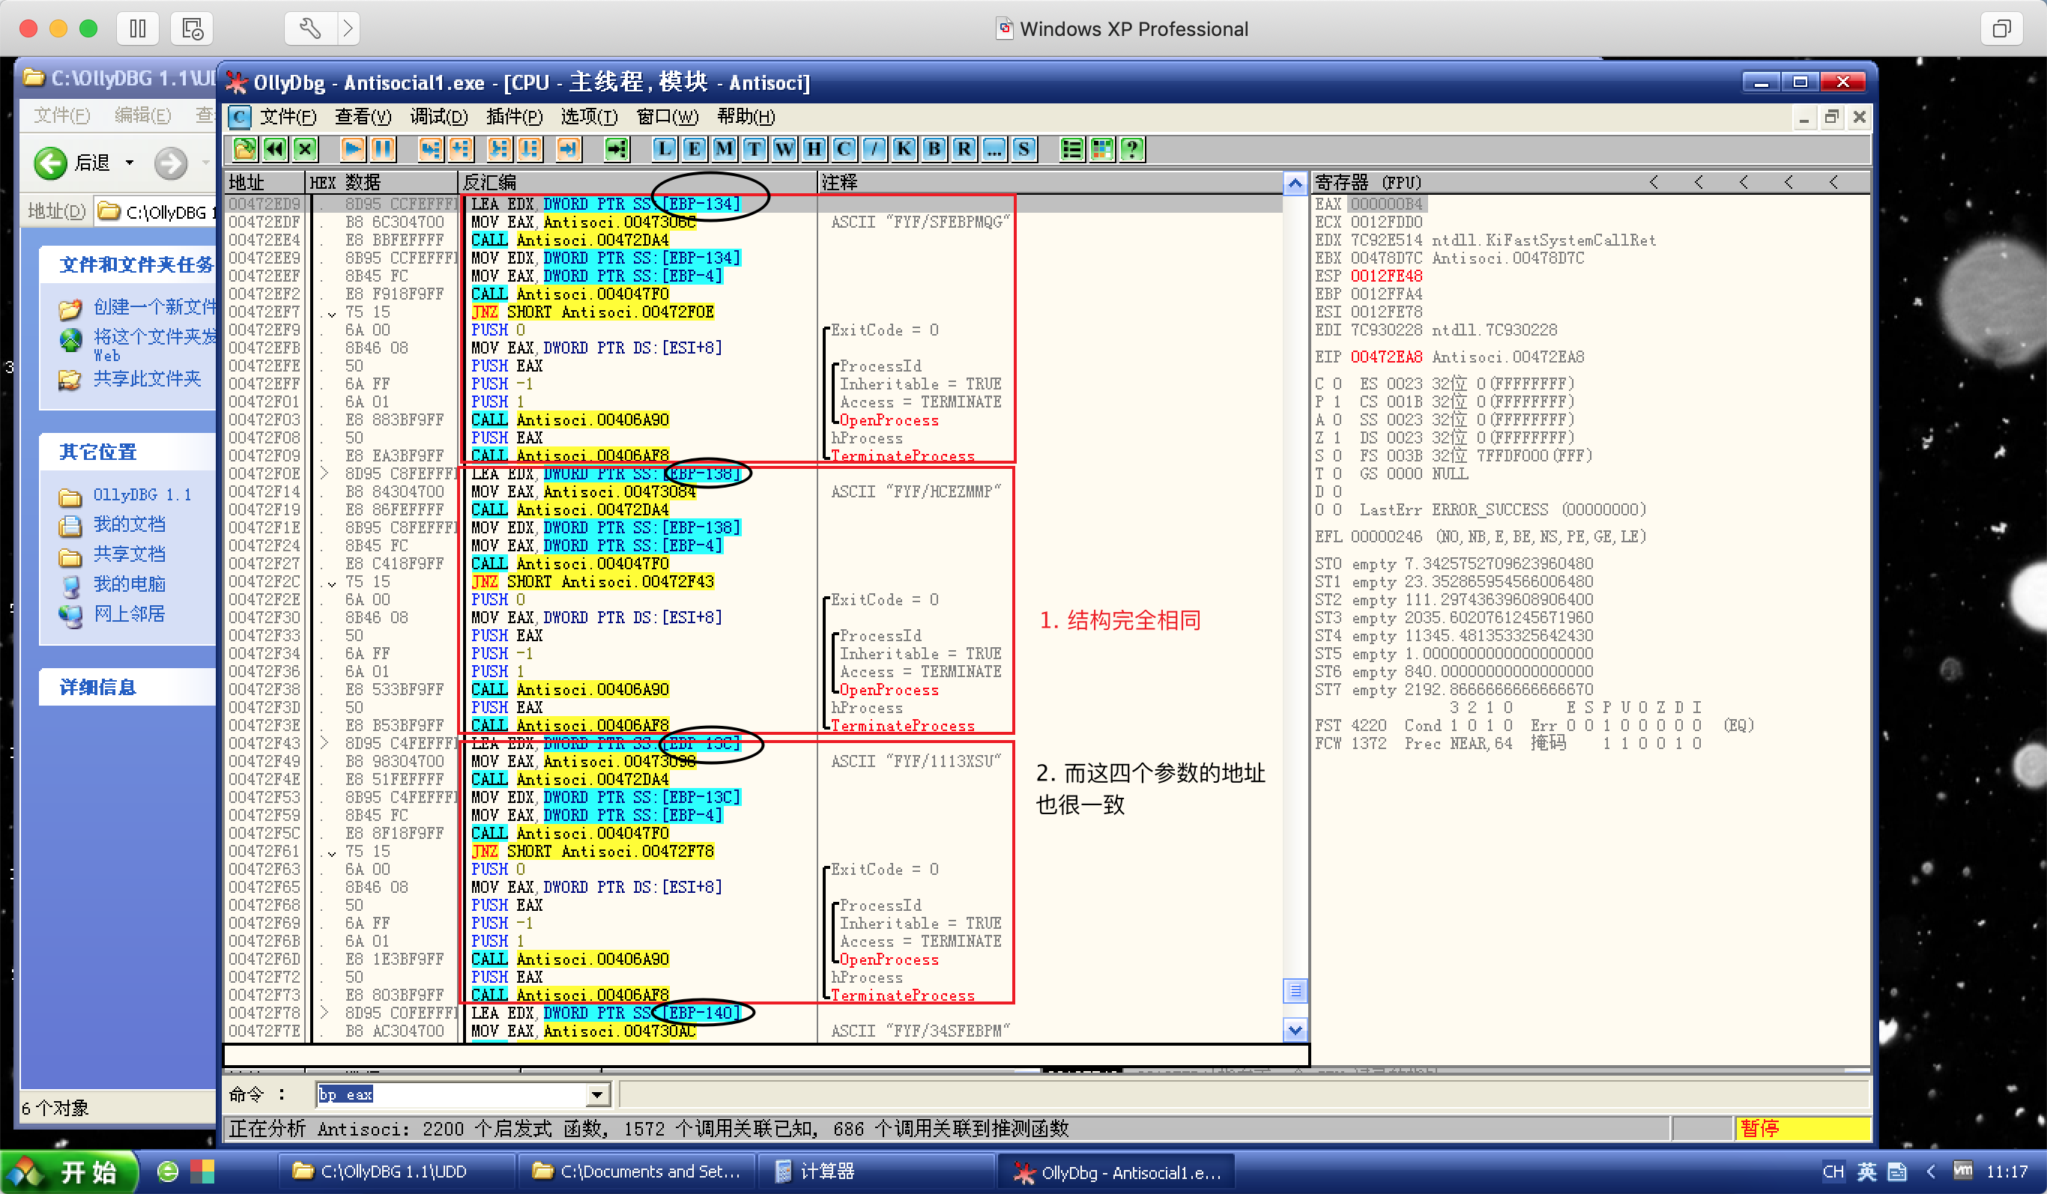Open the command line dropdown arrow

[597, 1094]
